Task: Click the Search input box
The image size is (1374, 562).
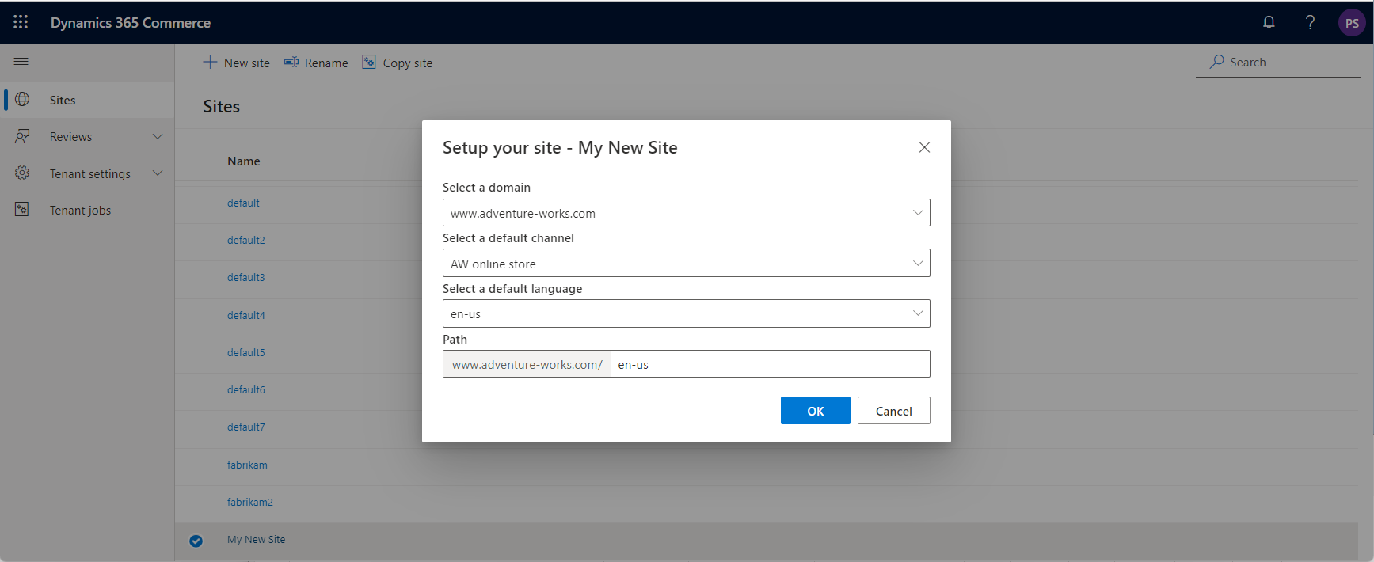Action: (1278, 62)
